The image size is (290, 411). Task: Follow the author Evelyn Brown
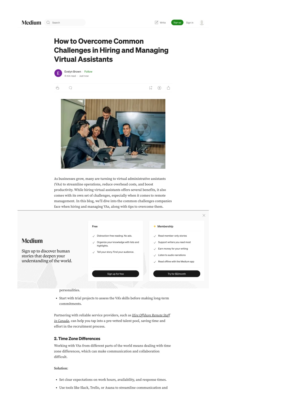click(x=88, y=72)
